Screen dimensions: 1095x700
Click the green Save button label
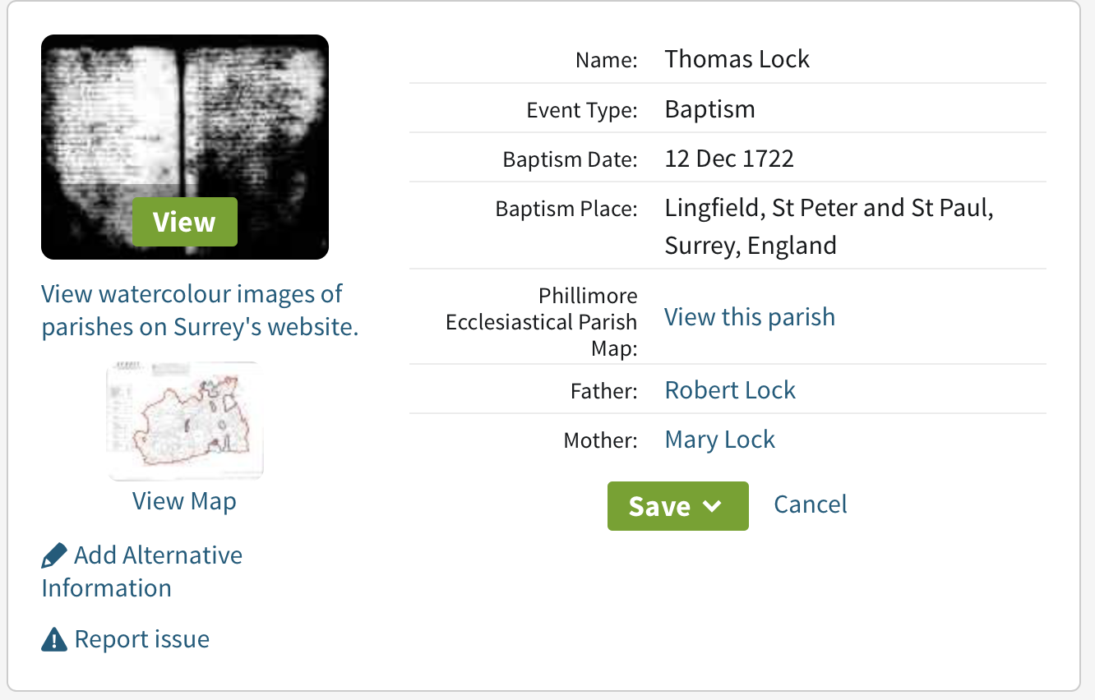point(659,506)
